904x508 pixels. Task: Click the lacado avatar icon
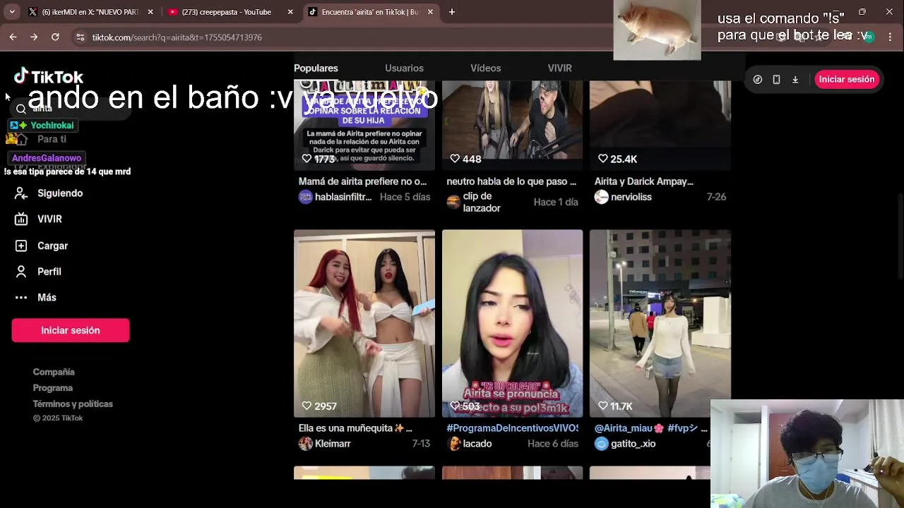pos(454,444)
